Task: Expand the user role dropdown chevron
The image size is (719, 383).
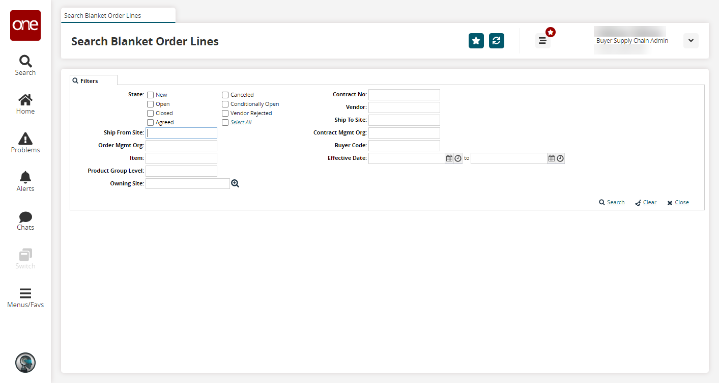Action: pyautogui.click(x=691, y=41)
